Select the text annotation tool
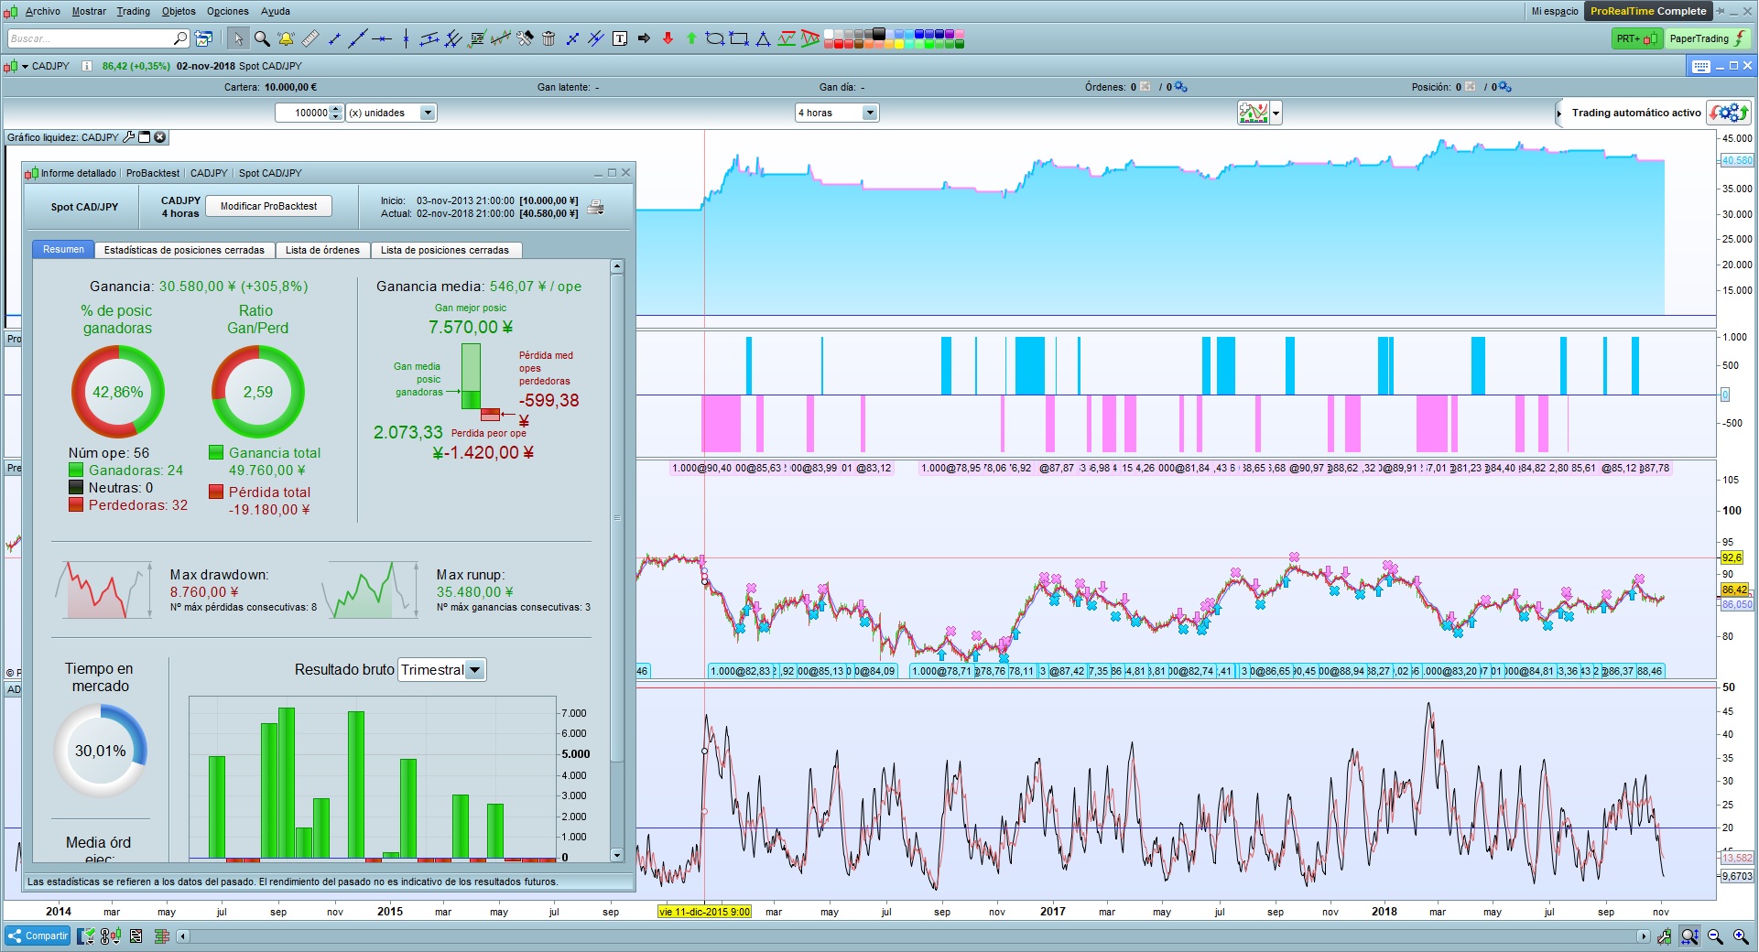This screenshot has height=952, width=1759. pos(620,38)
